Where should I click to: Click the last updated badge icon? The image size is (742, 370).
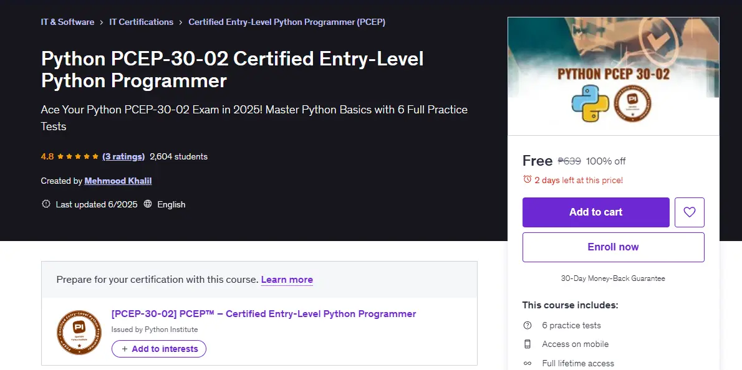[x=46, y=204]
